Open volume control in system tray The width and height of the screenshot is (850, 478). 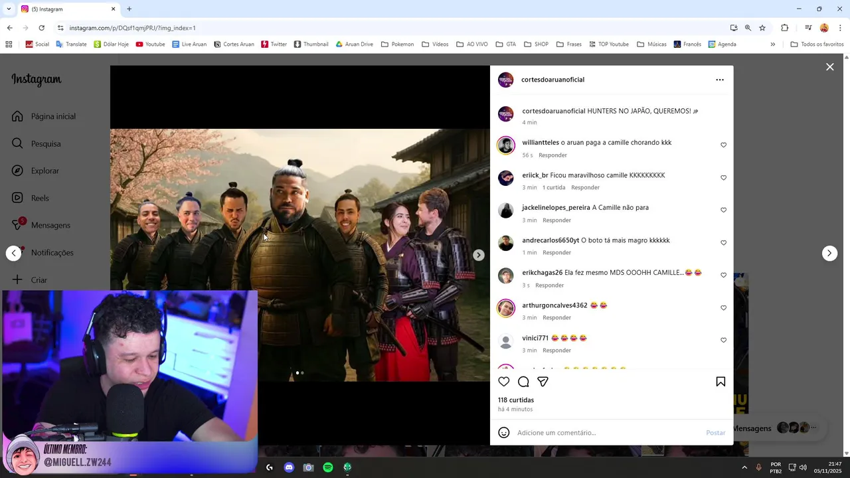pyautogui.click(x=803, y=467)
